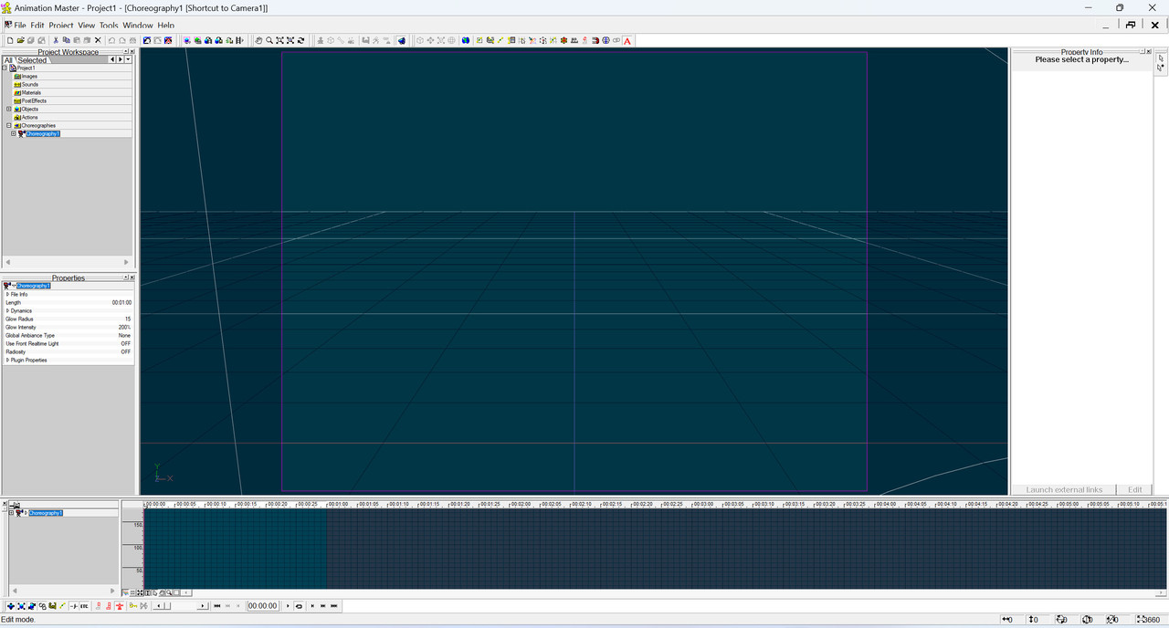Open the View menu
Image resolution: width=1169 pixels, height=628 pixels.
click(87, 26)
